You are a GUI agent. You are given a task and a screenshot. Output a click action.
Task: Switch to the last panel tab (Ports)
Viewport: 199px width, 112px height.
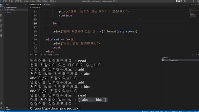tap(57, 55)
